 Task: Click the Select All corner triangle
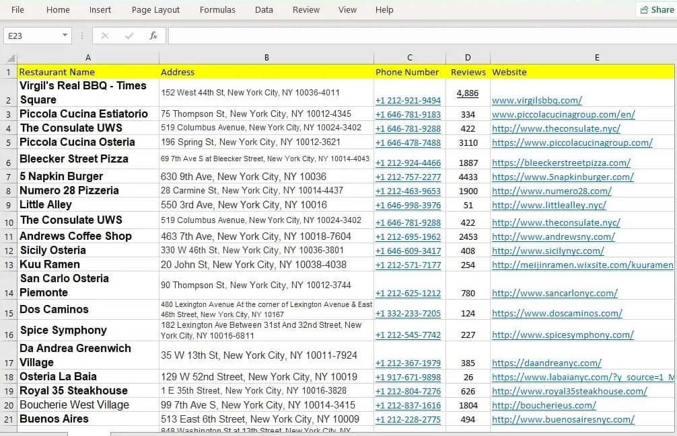11,58
